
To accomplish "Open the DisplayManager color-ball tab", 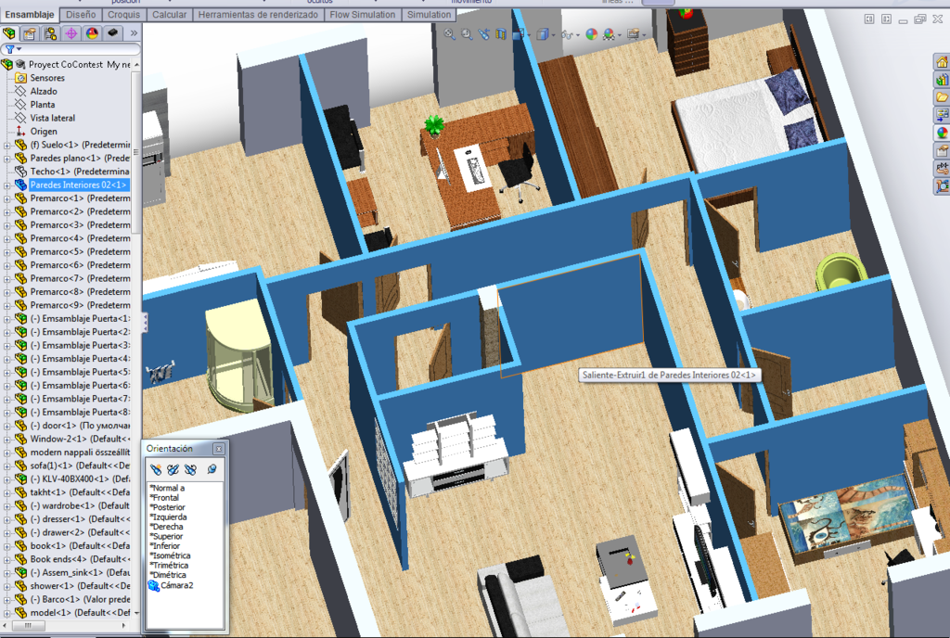I will tap(92, 33).
